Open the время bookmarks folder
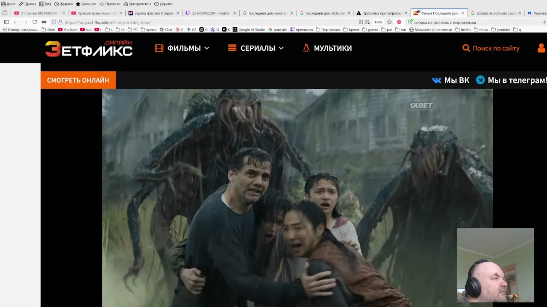Screen dimensions: 547x307 pos(148,30)
